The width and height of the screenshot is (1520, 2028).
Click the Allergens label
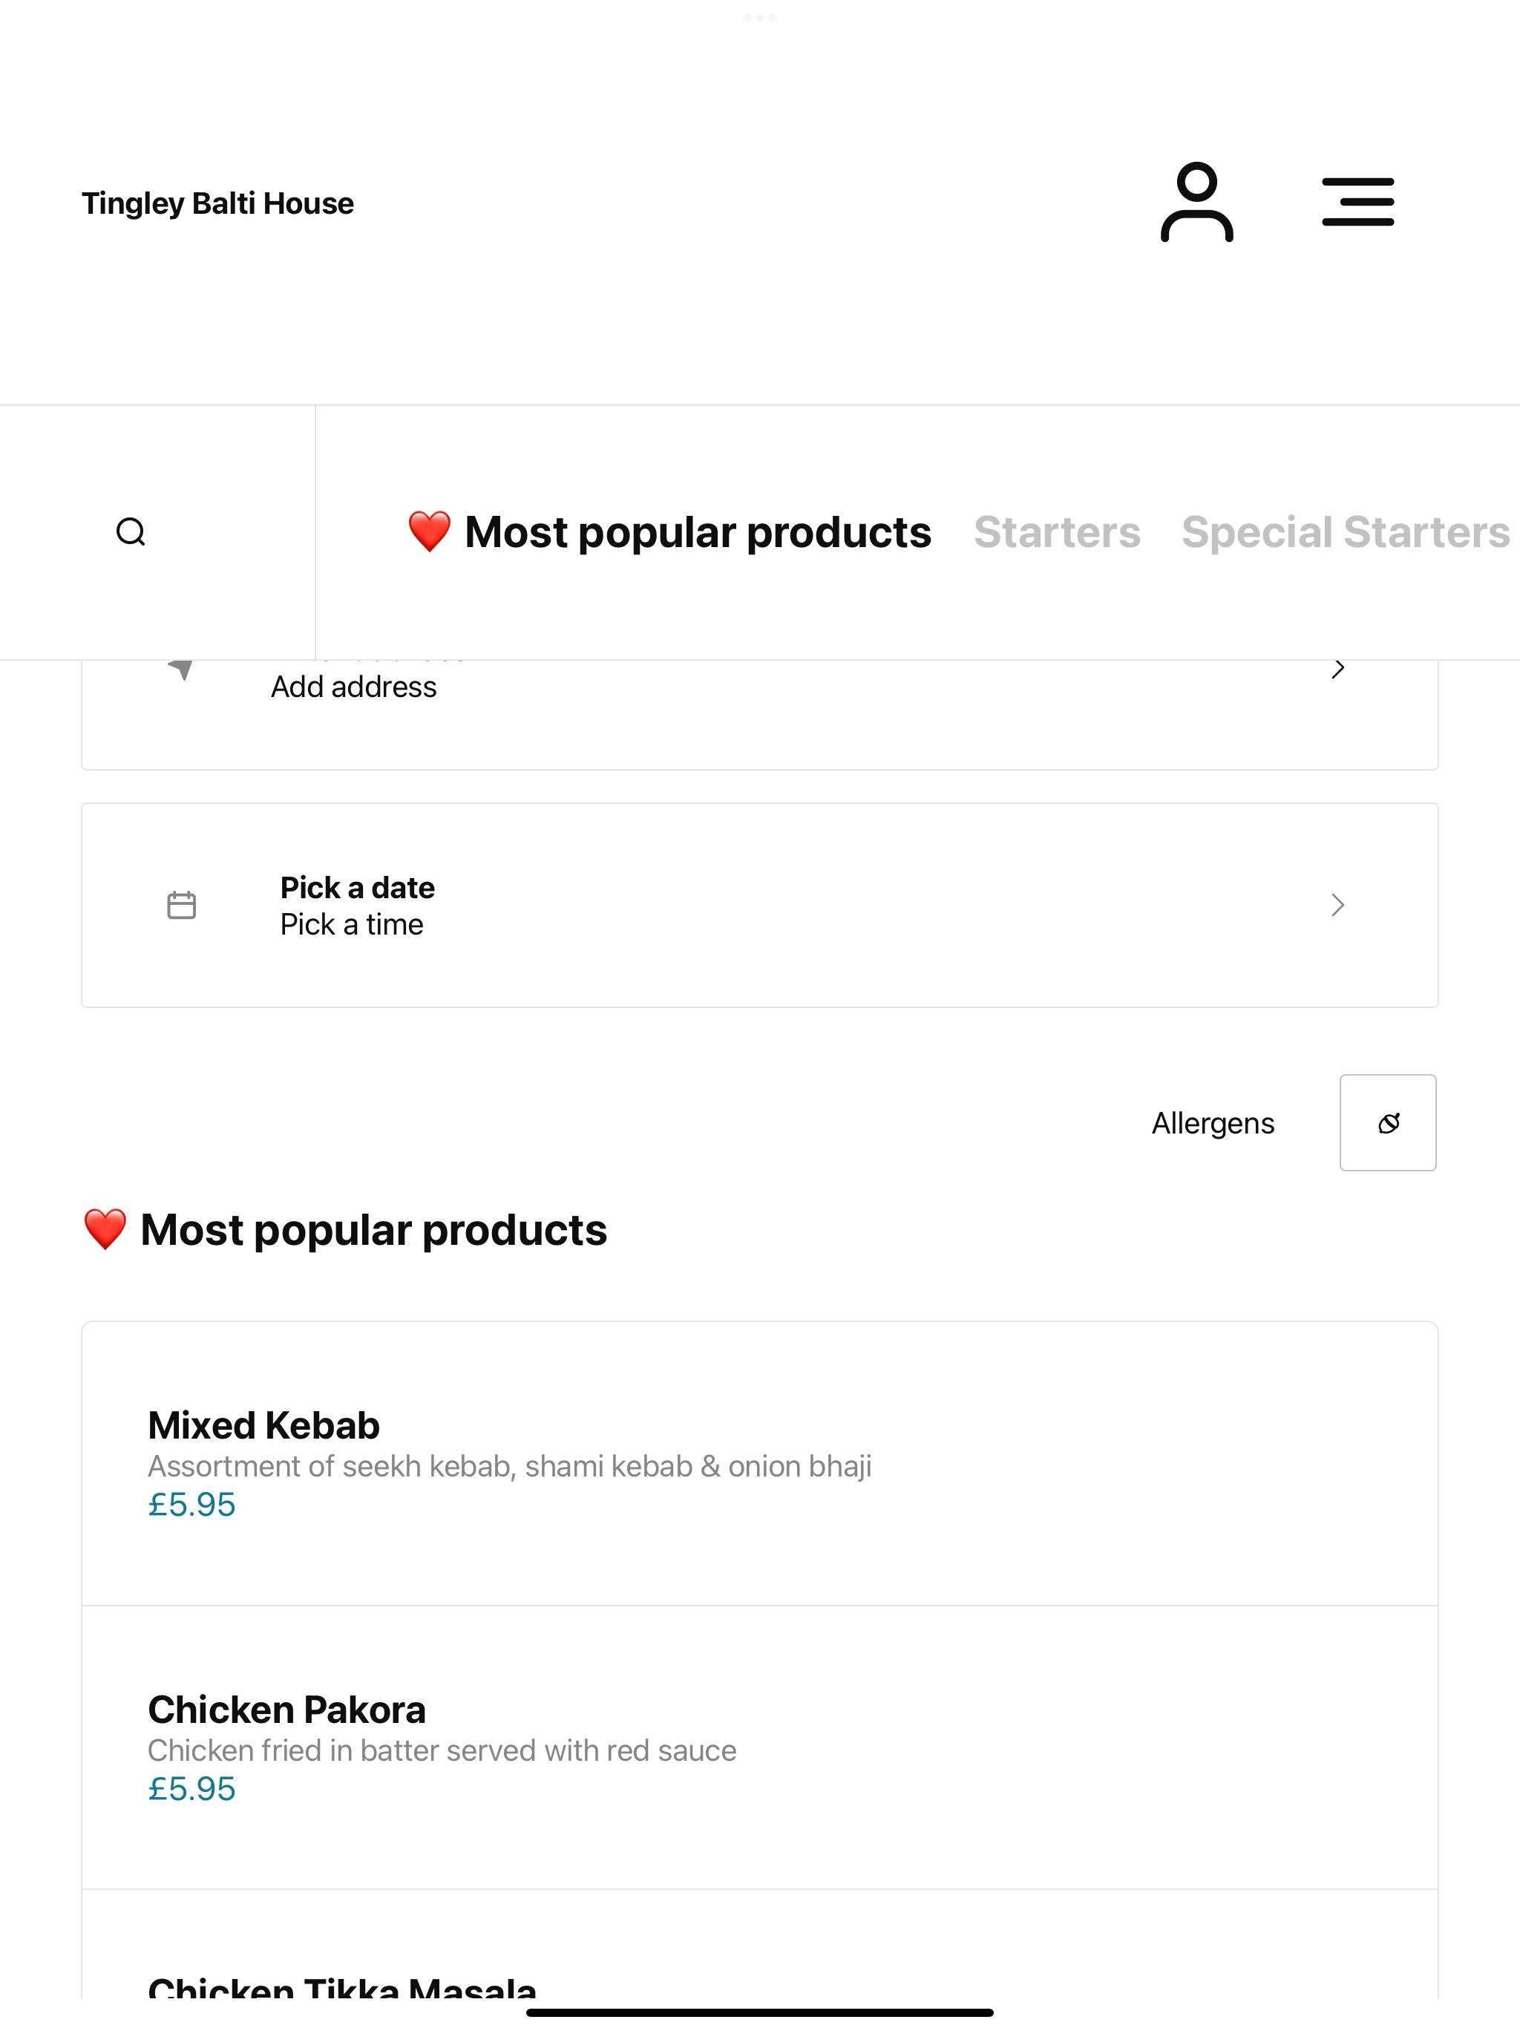pos(1212,1123)
